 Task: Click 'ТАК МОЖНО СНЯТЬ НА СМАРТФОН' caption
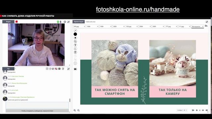point(115,92)
